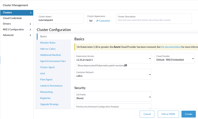This screenshot has width=198, height=119.
Task: Expand the Advanced sidebar section
Action: click(x=30, y=35)
